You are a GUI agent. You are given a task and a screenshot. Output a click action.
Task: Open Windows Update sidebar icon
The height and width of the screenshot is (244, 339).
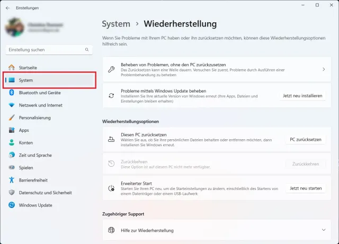click(11, 205)
